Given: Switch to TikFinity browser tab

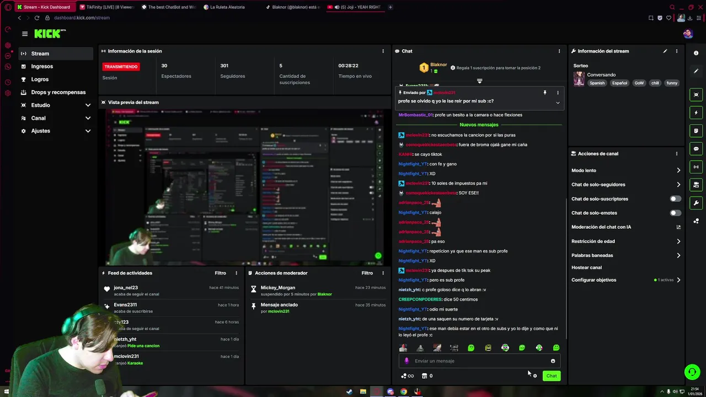Looking at the screenshot, I should point(106,7).
